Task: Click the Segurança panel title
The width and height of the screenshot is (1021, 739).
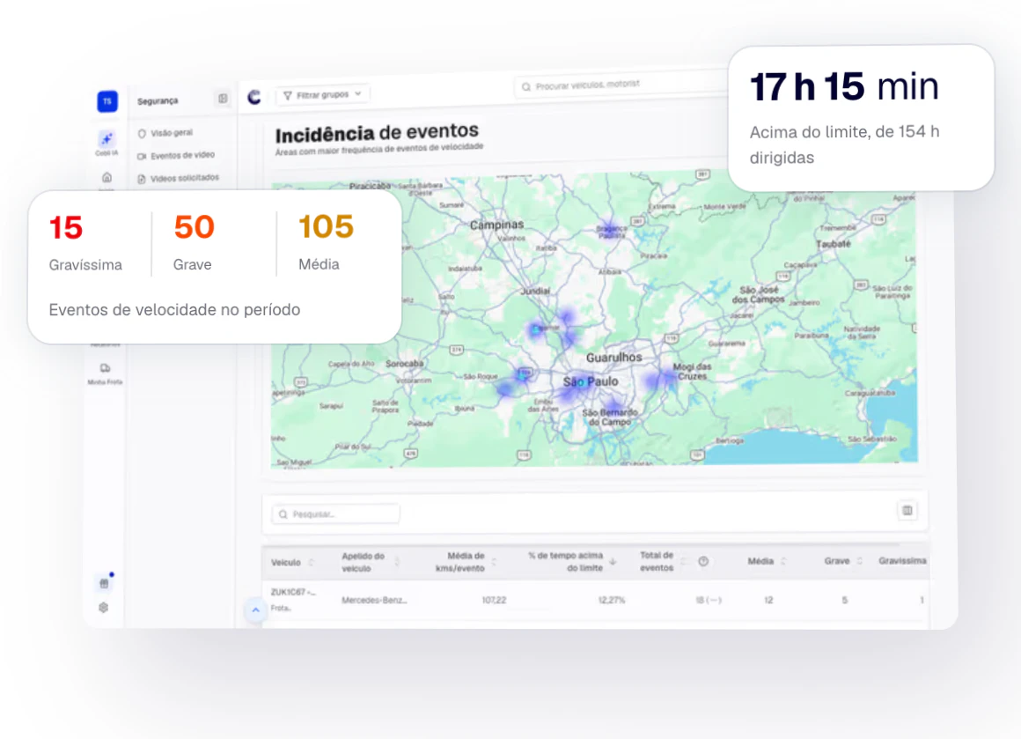Action: coord(158,101)
